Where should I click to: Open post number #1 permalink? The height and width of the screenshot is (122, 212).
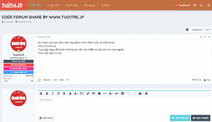(209, 37)
